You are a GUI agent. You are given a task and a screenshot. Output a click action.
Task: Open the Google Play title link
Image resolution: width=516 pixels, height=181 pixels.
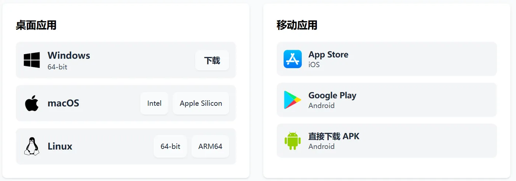[x=332, y=95]
